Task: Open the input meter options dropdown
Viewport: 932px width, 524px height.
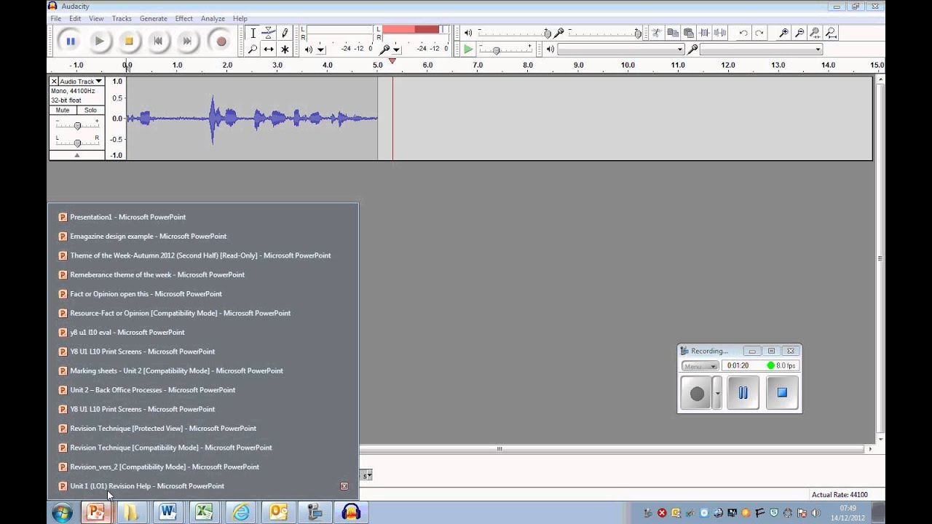Action: [x=396, y=49]
